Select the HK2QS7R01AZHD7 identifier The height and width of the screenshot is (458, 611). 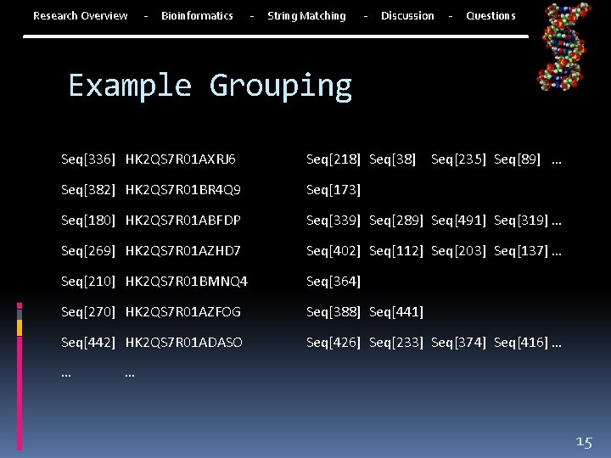click(x=183, y=251)
